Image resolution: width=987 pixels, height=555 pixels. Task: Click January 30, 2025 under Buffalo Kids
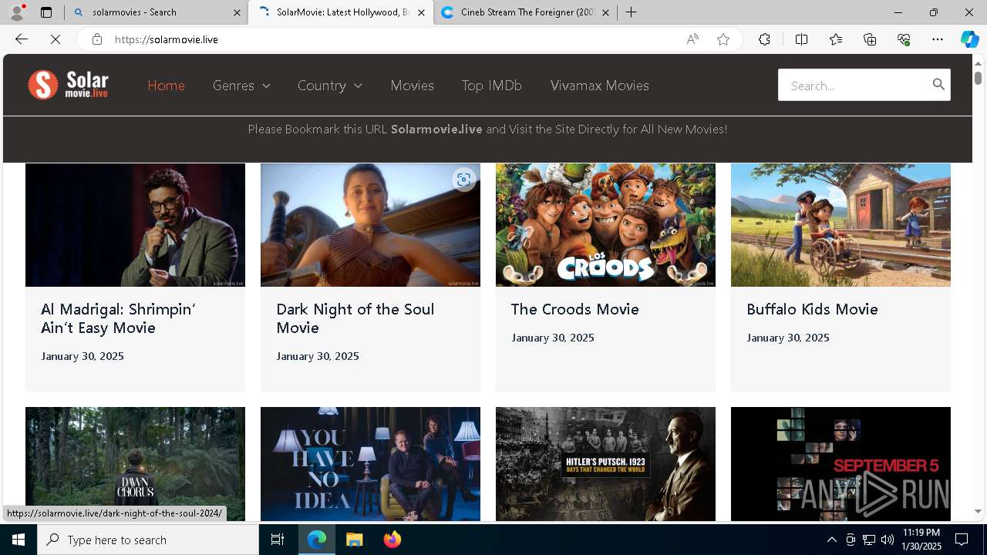click(x=788, y=338)
